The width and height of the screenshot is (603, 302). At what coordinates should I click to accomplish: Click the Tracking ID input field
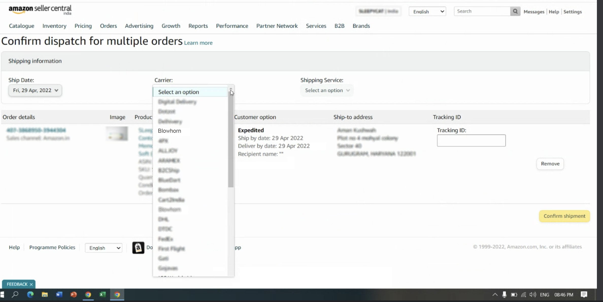point(471,140)
